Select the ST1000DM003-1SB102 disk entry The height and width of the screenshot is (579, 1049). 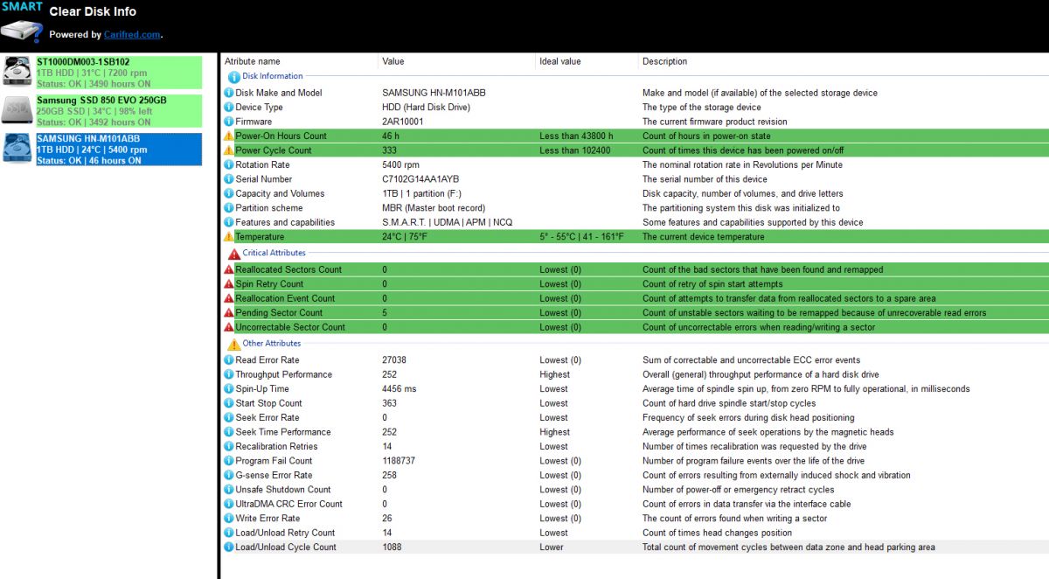coord(101,73)
